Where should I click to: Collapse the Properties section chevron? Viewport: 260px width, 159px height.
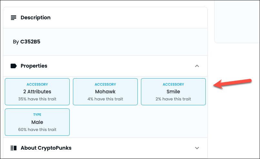(x=197, y=66)
